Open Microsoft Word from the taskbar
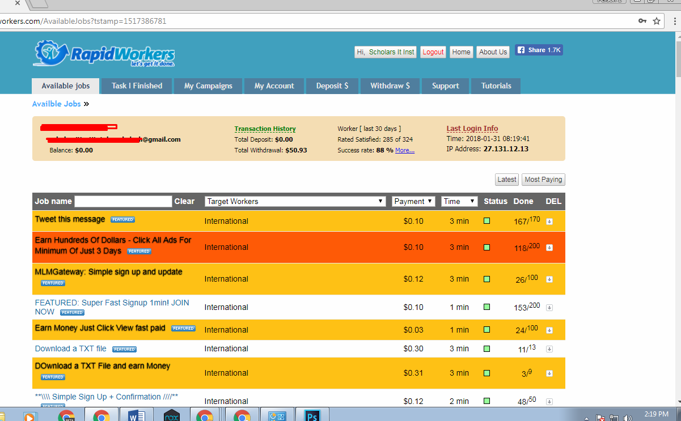 point(136,416)
